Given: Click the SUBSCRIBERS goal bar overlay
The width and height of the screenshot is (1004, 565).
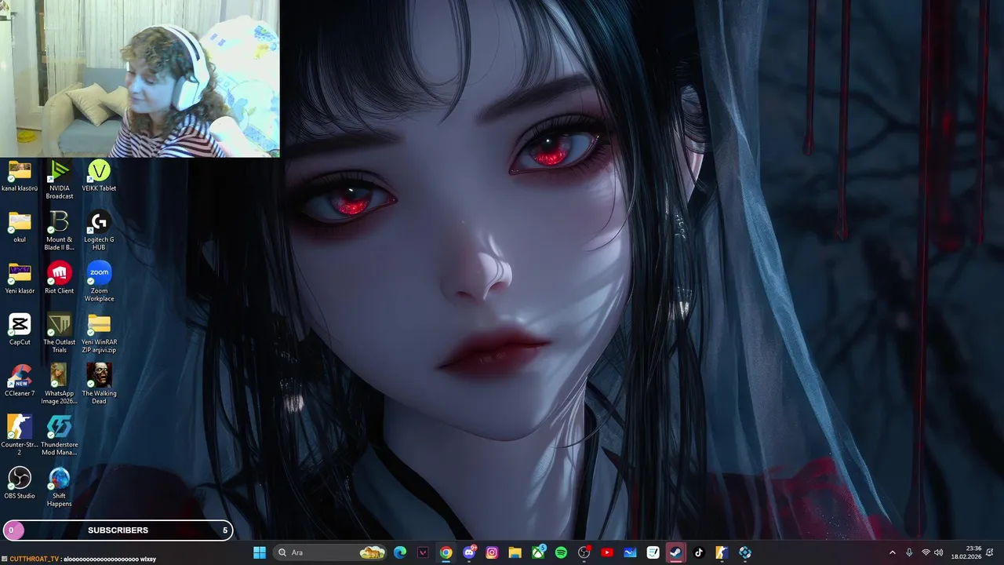Looking at the screenshot, I should coord(118,530).
